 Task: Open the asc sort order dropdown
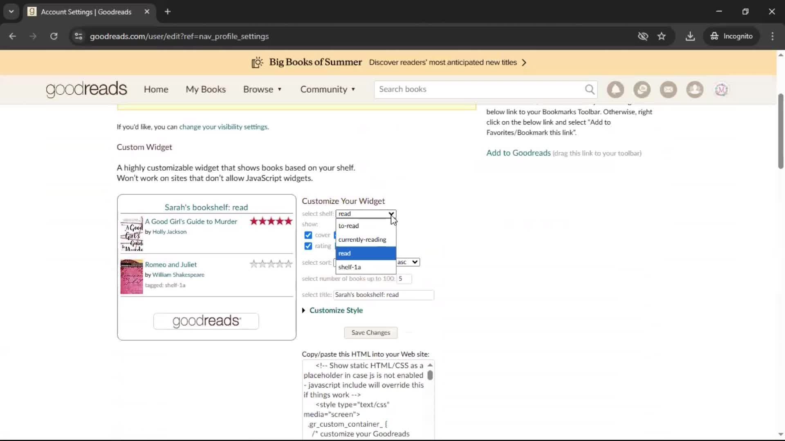point(408,262)
